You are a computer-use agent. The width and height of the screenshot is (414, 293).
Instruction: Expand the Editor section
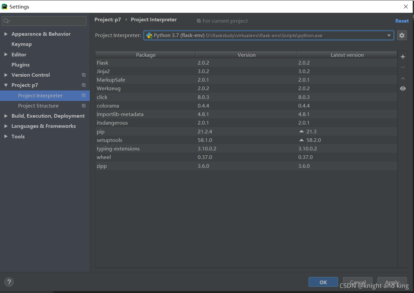click(x=6, y=55)
